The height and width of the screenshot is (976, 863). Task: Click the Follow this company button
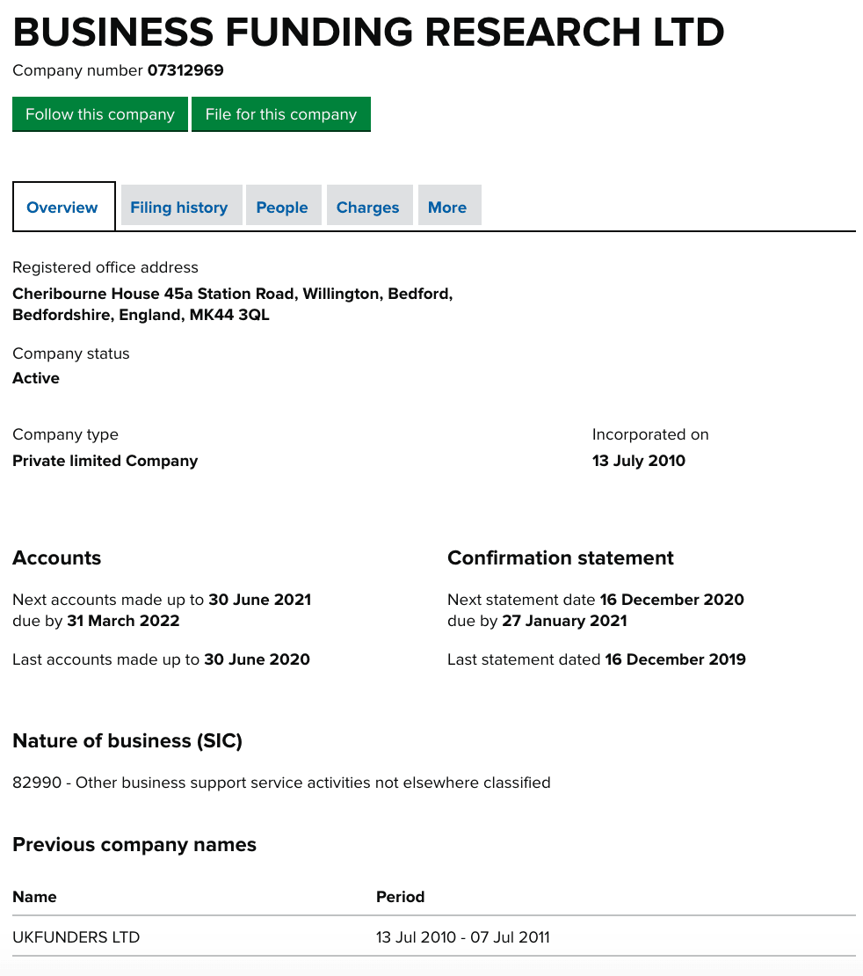[99, 114]
